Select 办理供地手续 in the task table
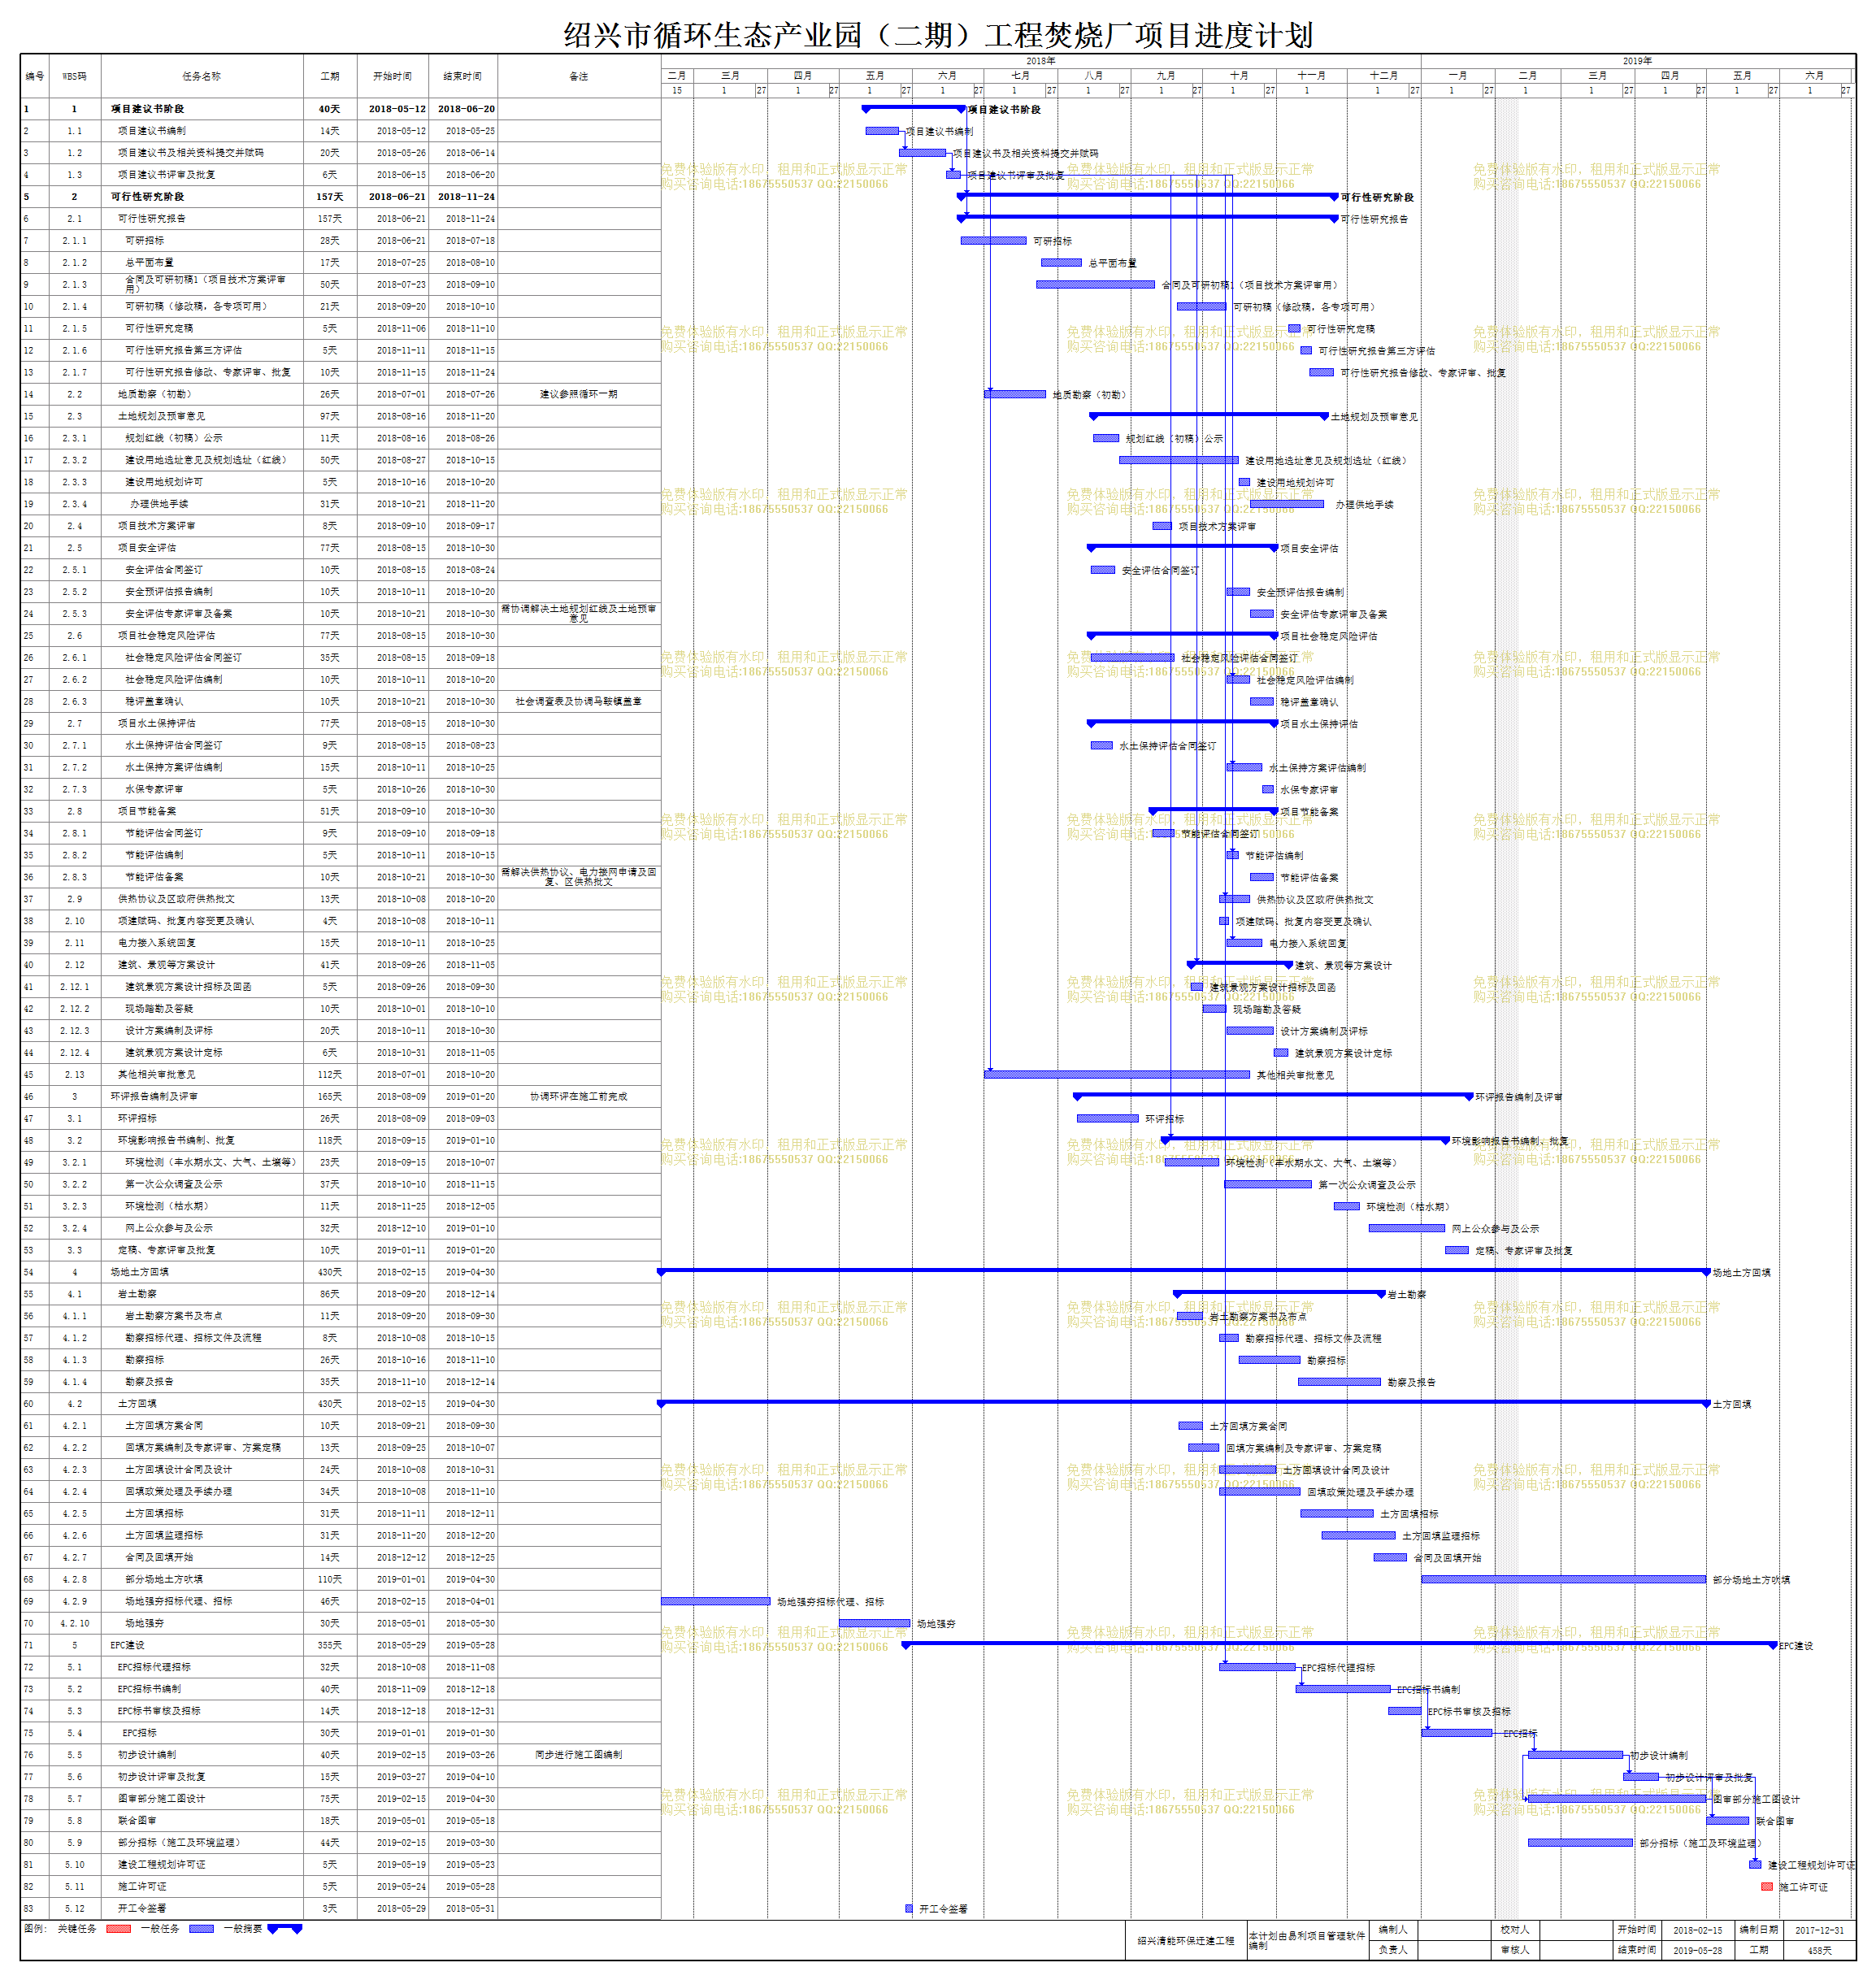The height and width of the screenshot is (1980, 1876). coord(159,504)
